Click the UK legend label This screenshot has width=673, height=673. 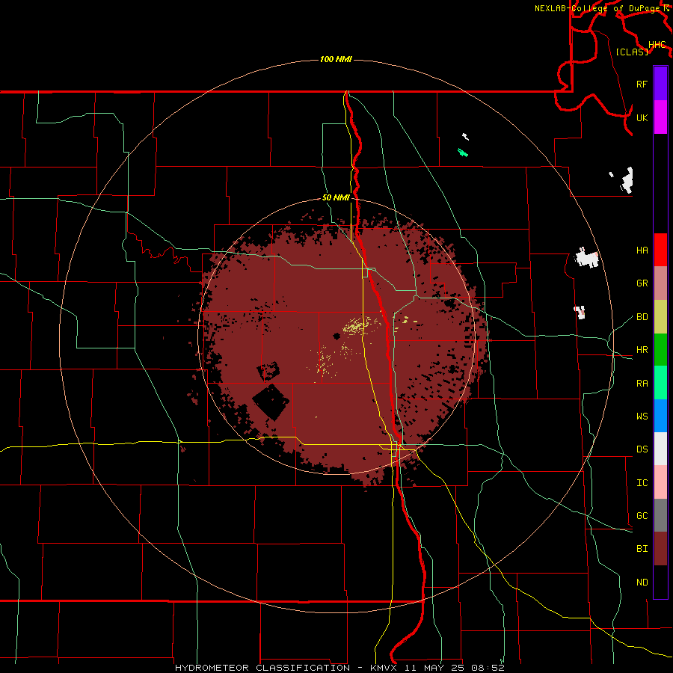point(642,117)
